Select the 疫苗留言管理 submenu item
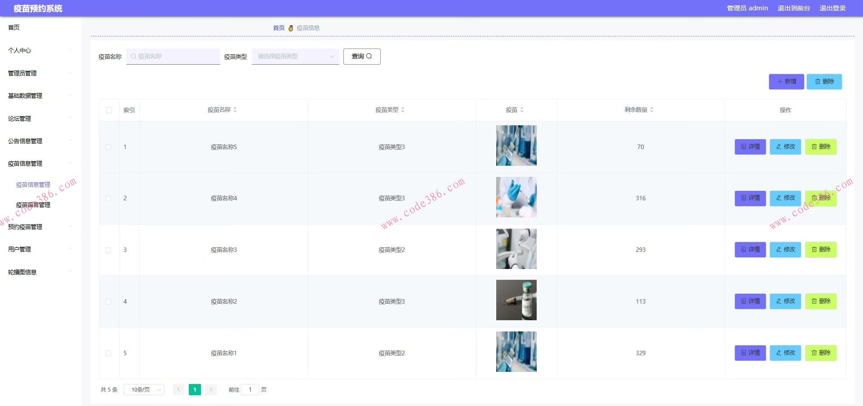The width and height of the screenshot is (863, 406). tap(33, 205)
